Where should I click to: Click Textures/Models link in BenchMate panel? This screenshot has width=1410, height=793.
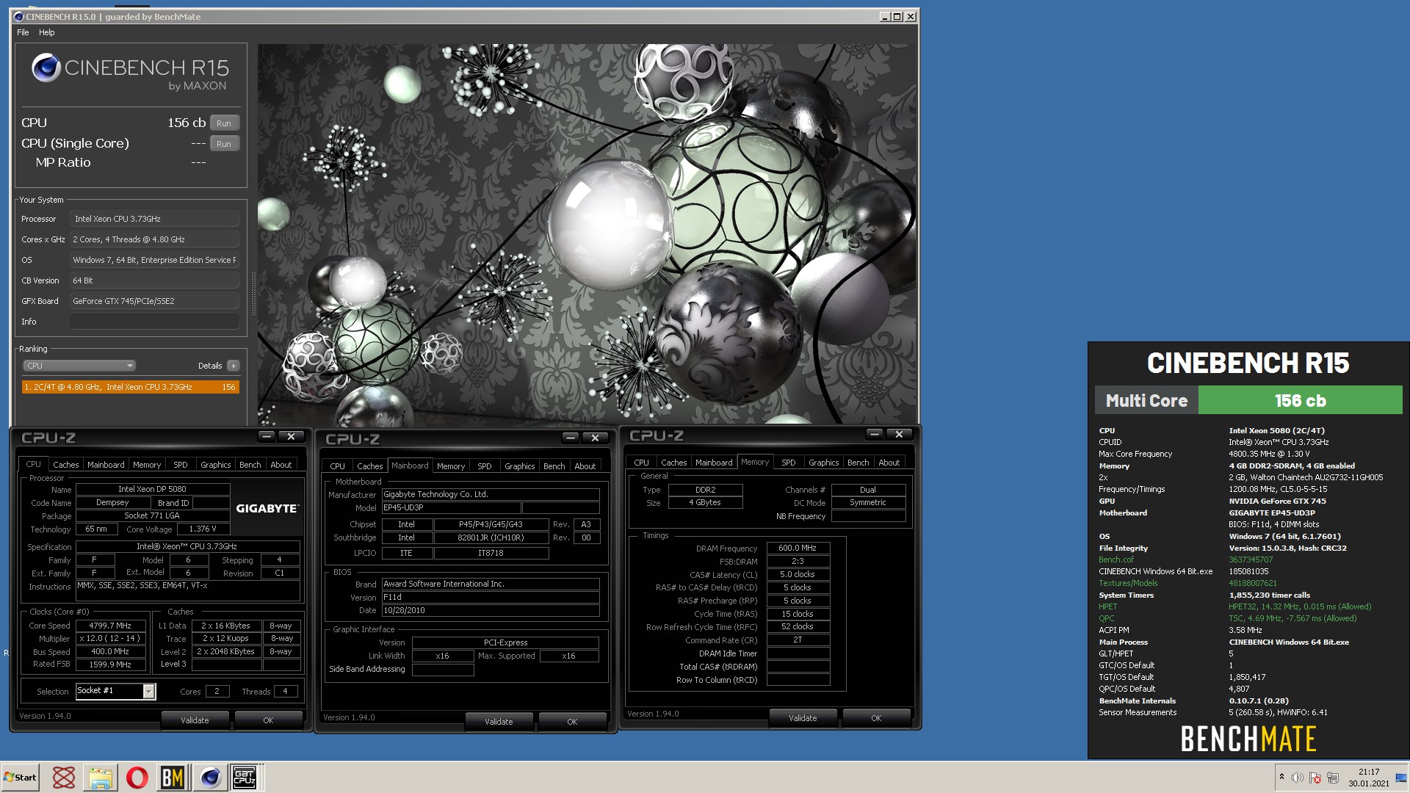coord(1128,583)
